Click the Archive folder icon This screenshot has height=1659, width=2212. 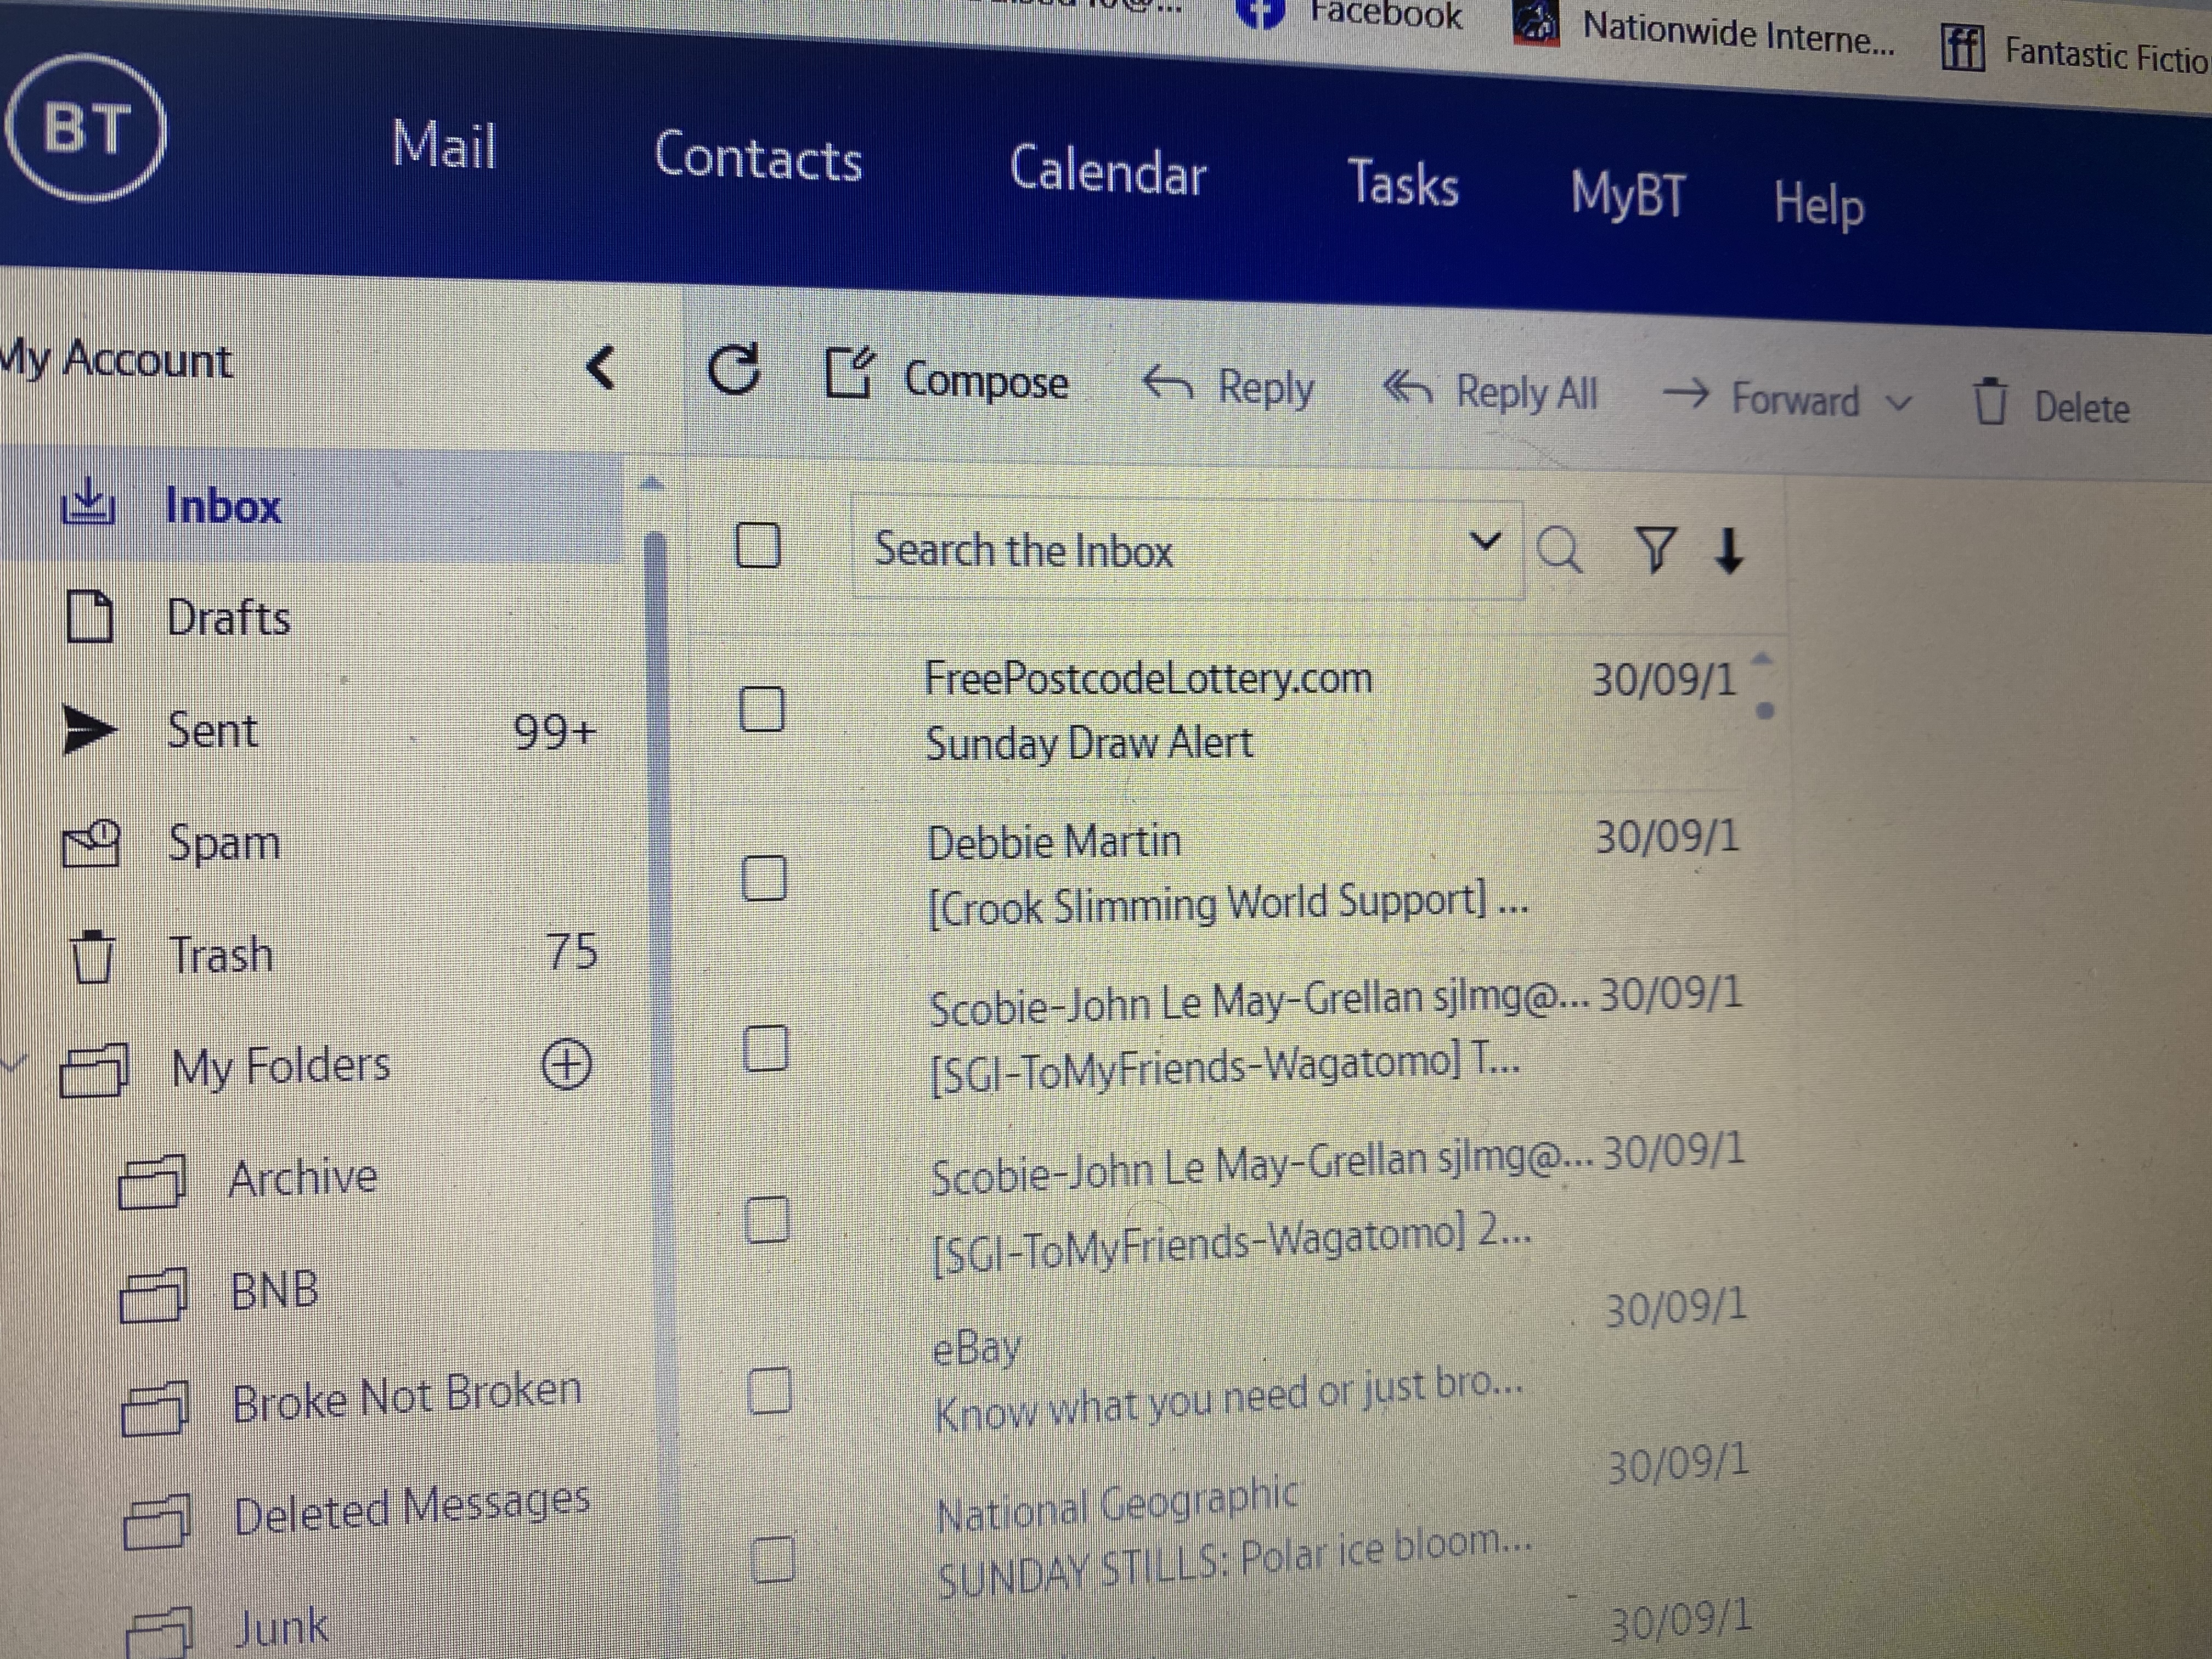click(152, 1181)
